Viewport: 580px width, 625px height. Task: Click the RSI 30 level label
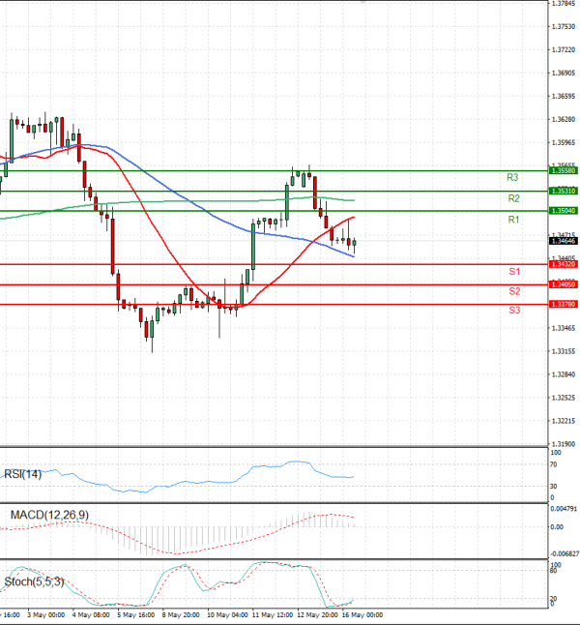pos(554,487)
